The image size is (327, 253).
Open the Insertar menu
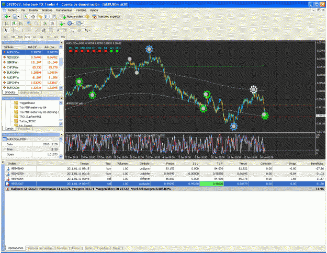(x=33, y=10)
